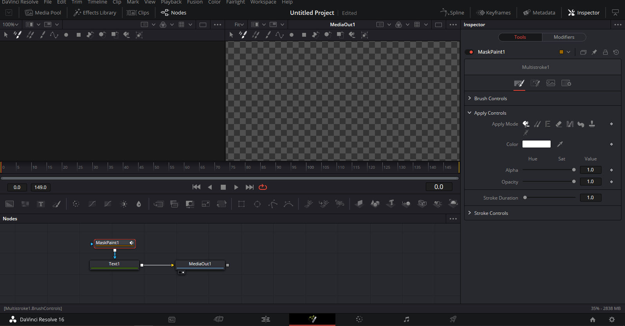Image resolution: width=625 pixels, height=326 pixels.
Task: Reset MaskPaint1 settings to defaults
Action: point(616,52)
